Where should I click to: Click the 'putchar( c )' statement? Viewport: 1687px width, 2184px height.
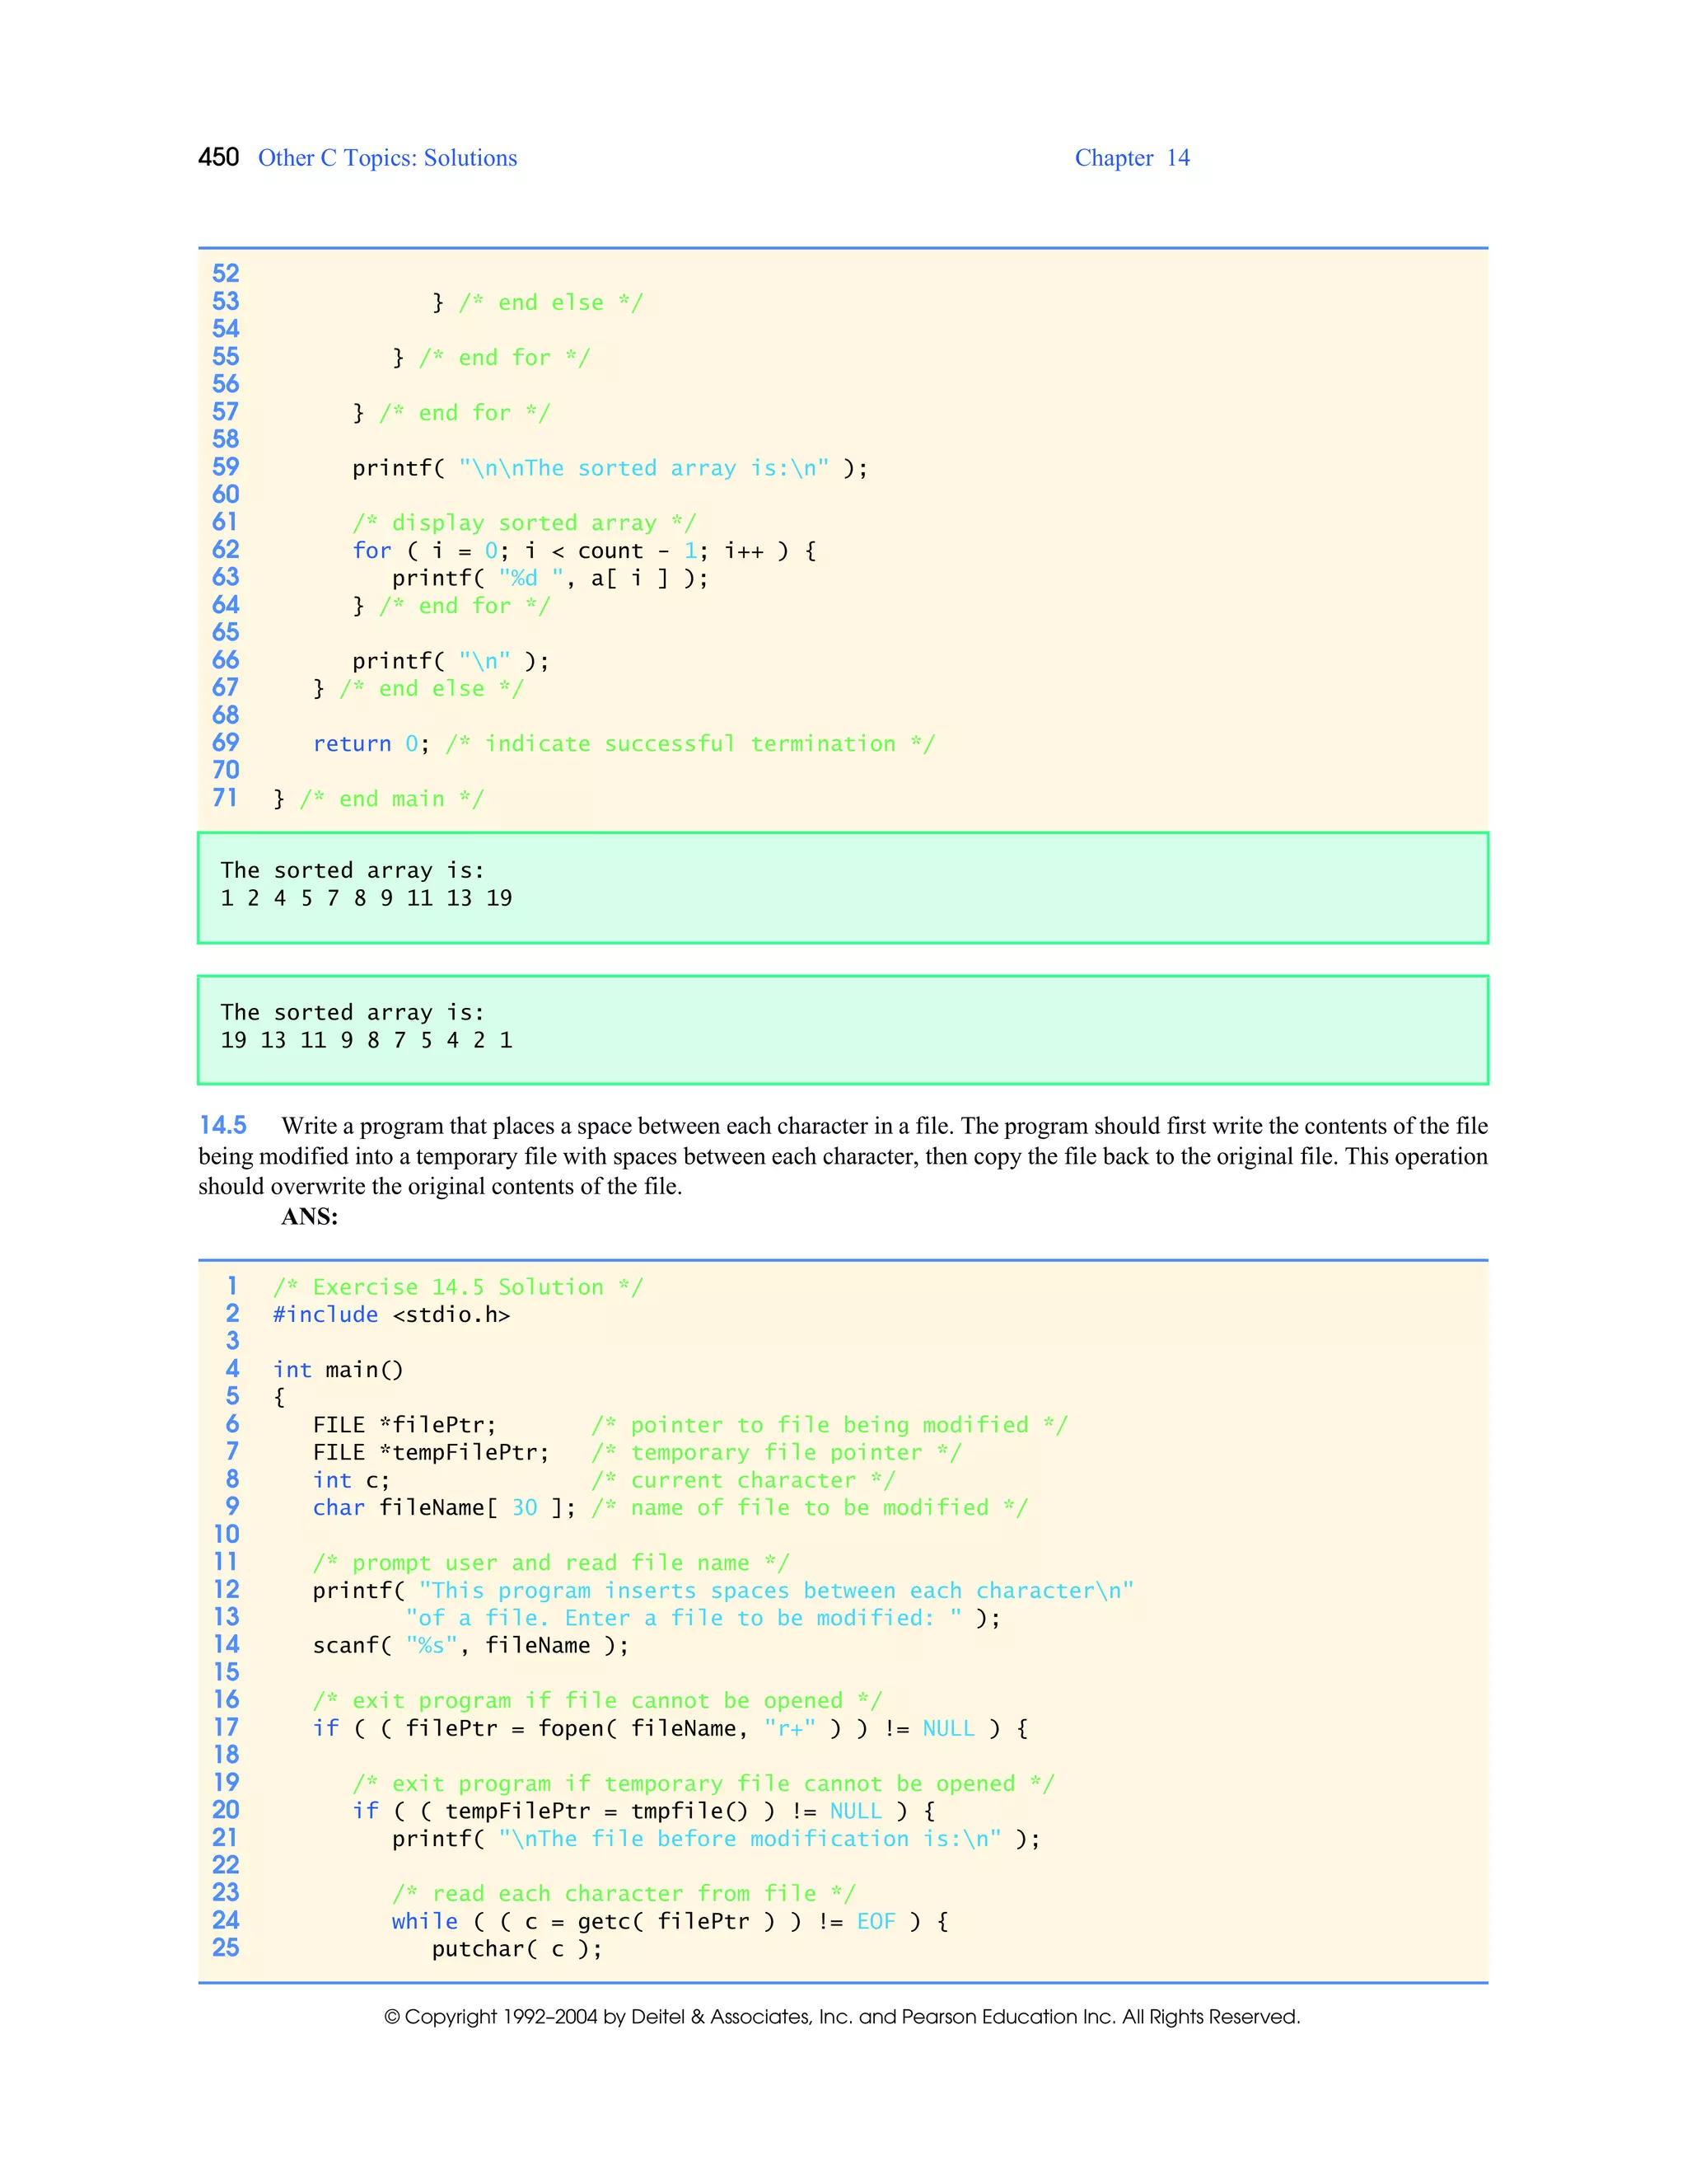[516, 1949]
